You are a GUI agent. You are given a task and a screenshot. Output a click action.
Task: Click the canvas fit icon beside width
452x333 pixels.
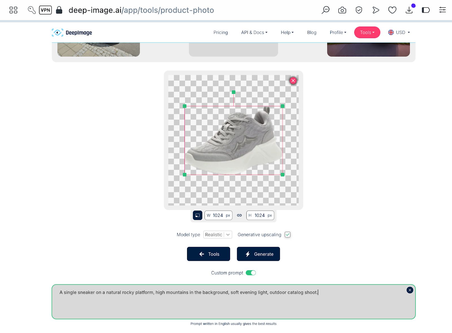197,215
